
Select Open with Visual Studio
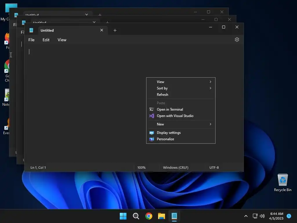tap(181, 116)
